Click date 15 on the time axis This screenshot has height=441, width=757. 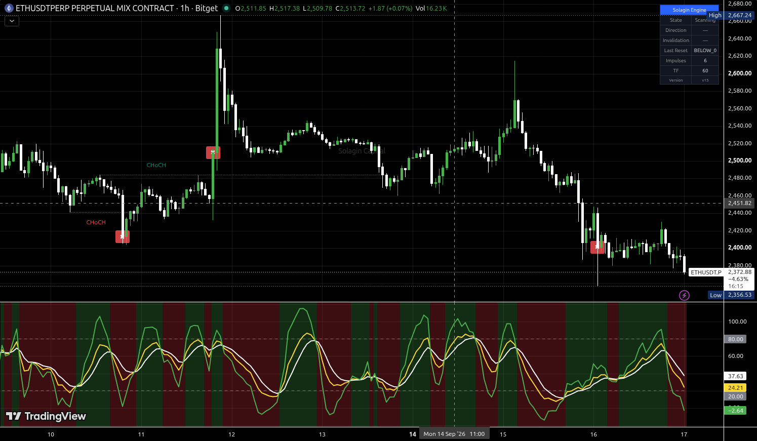(503, 434)
